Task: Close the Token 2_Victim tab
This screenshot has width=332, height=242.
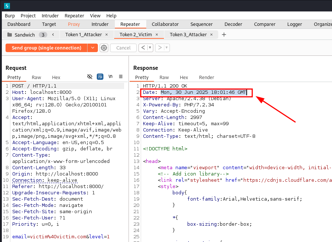Action: coord(157,34)
